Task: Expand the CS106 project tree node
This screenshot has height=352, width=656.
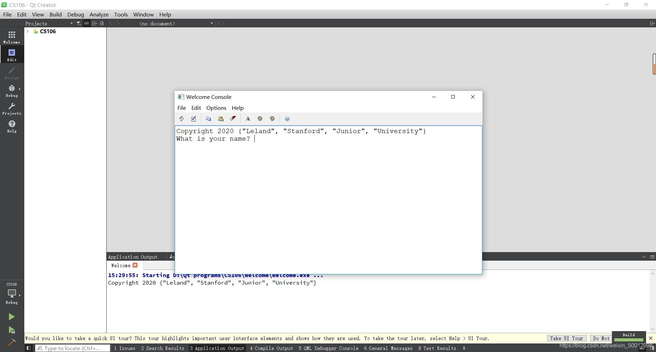Action: (28, 31)
